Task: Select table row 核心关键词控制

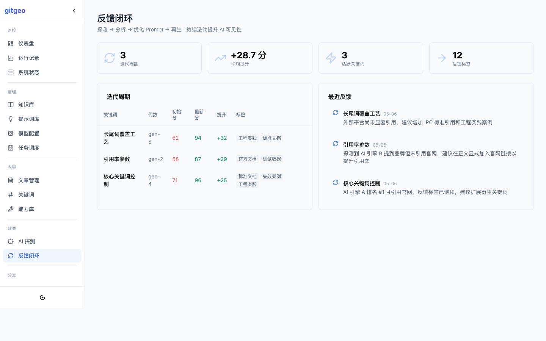Action: [x=205, y=180]
